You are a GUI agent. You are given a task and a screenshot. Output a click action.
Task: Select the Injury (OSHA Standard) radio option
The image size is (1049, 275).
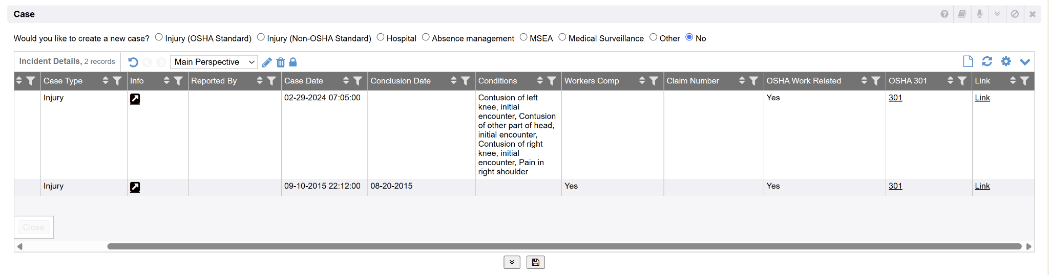159,37
